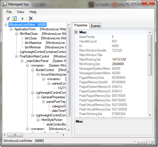Image resolution: width=158 pixels, height=147 pixels.
Task: Click the PeakWorkingSet value 97890304
Action: (x=118, y=114)
